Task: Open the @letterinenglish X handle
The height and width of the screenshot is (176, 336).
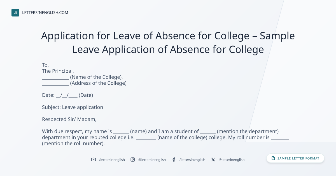Action: coord(232,160)
